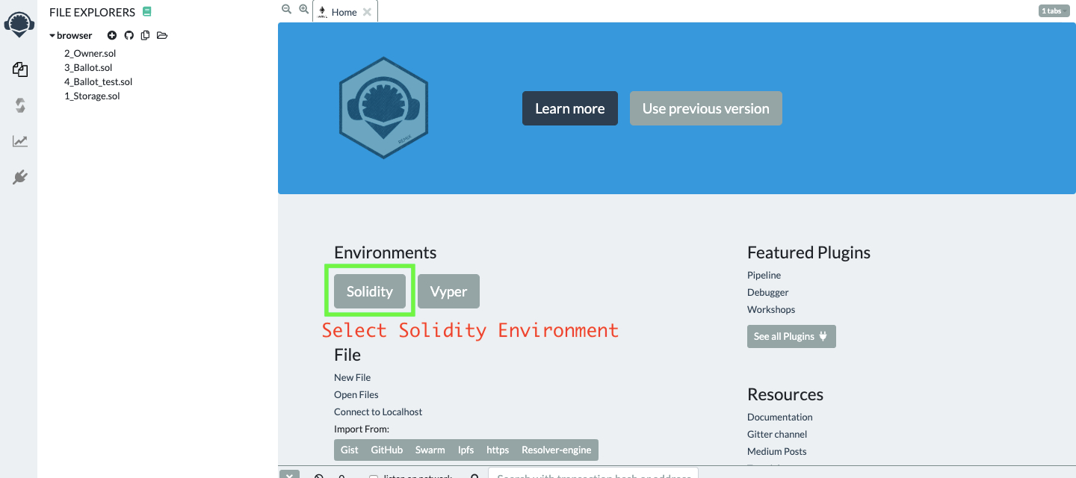
Task: Click the See all Plugins button
Action: pos(791,336)
